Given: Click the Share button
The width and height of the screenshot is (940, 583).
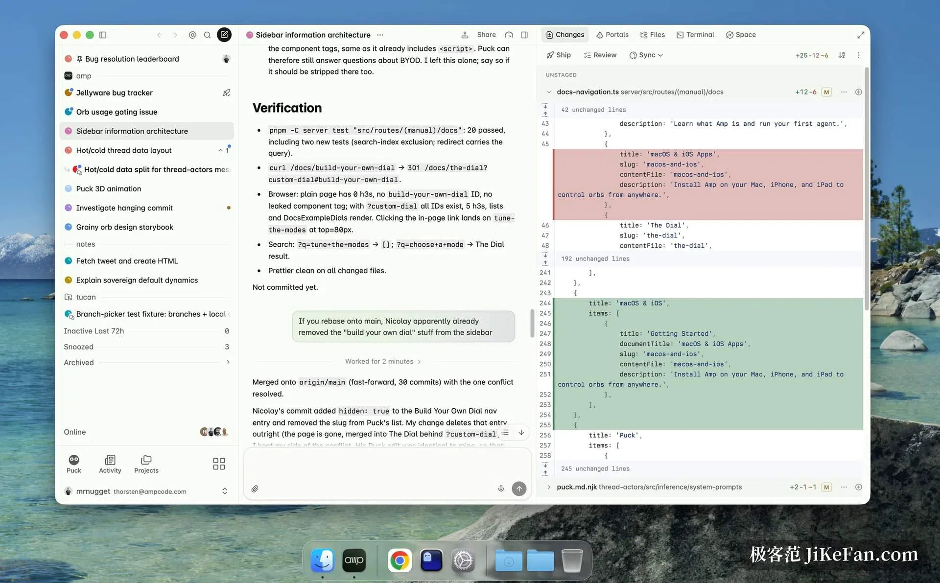Looking at the screenshot, I should [486, 35].
